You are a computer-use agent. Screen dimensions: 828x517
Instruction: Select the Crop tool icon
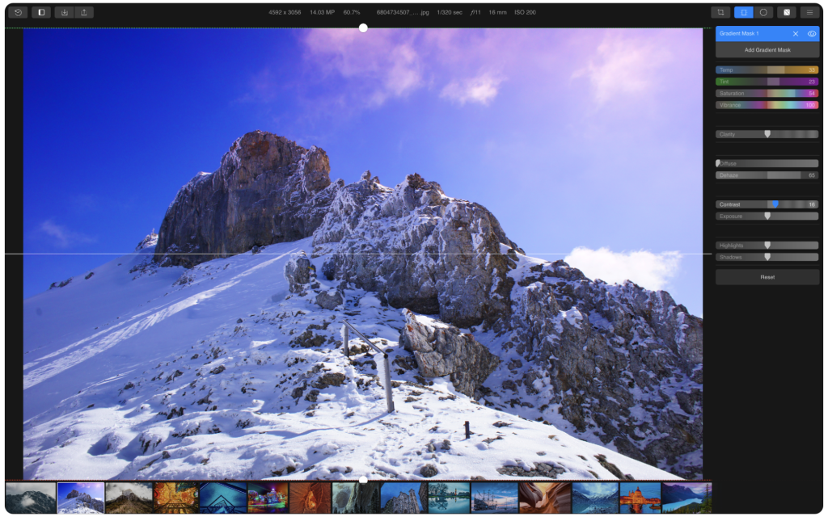coord(720,12)
